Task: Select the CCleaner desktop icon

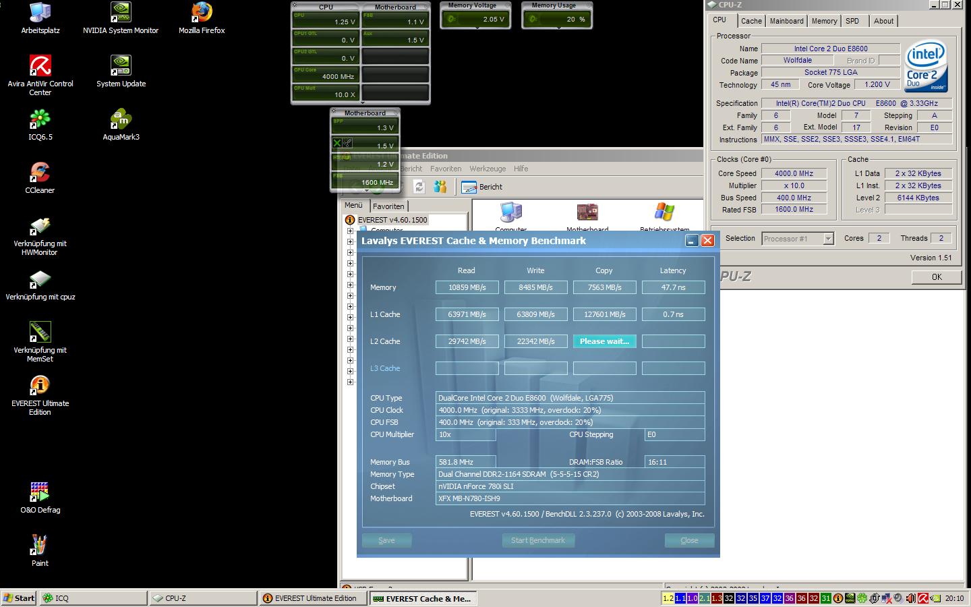Action: (x=40, y=178)
